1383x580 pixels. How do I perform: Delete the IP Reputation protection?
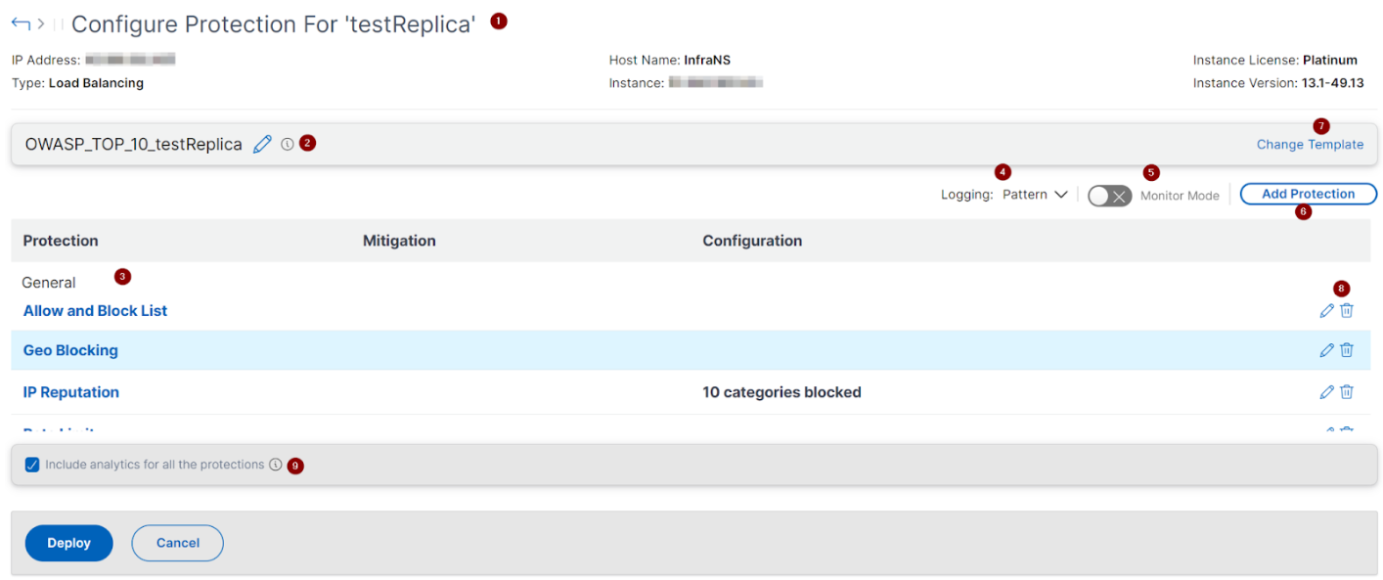pos(1347,392)
